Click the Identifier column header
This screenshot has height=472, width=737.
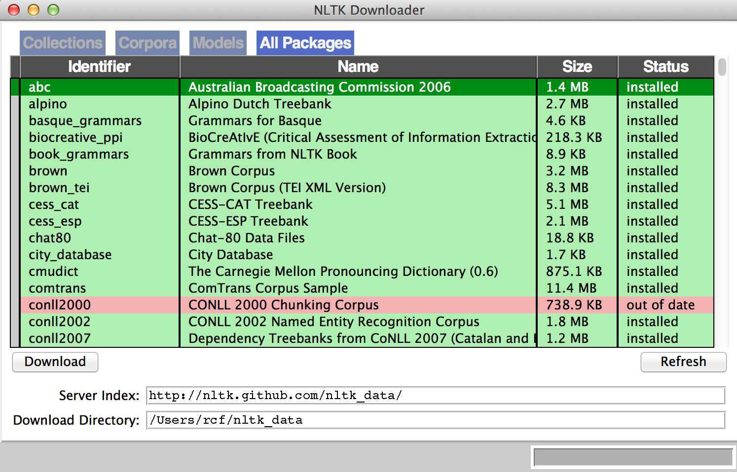pos(100,67)
